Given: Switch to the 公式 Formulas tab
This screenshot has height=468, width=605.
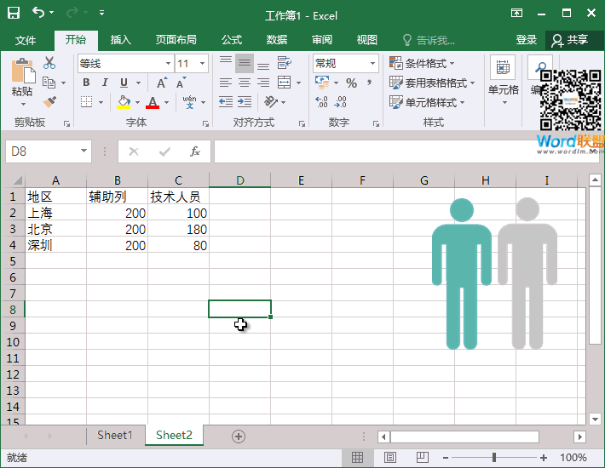Looking at the screenshot, I should point(232,40).
